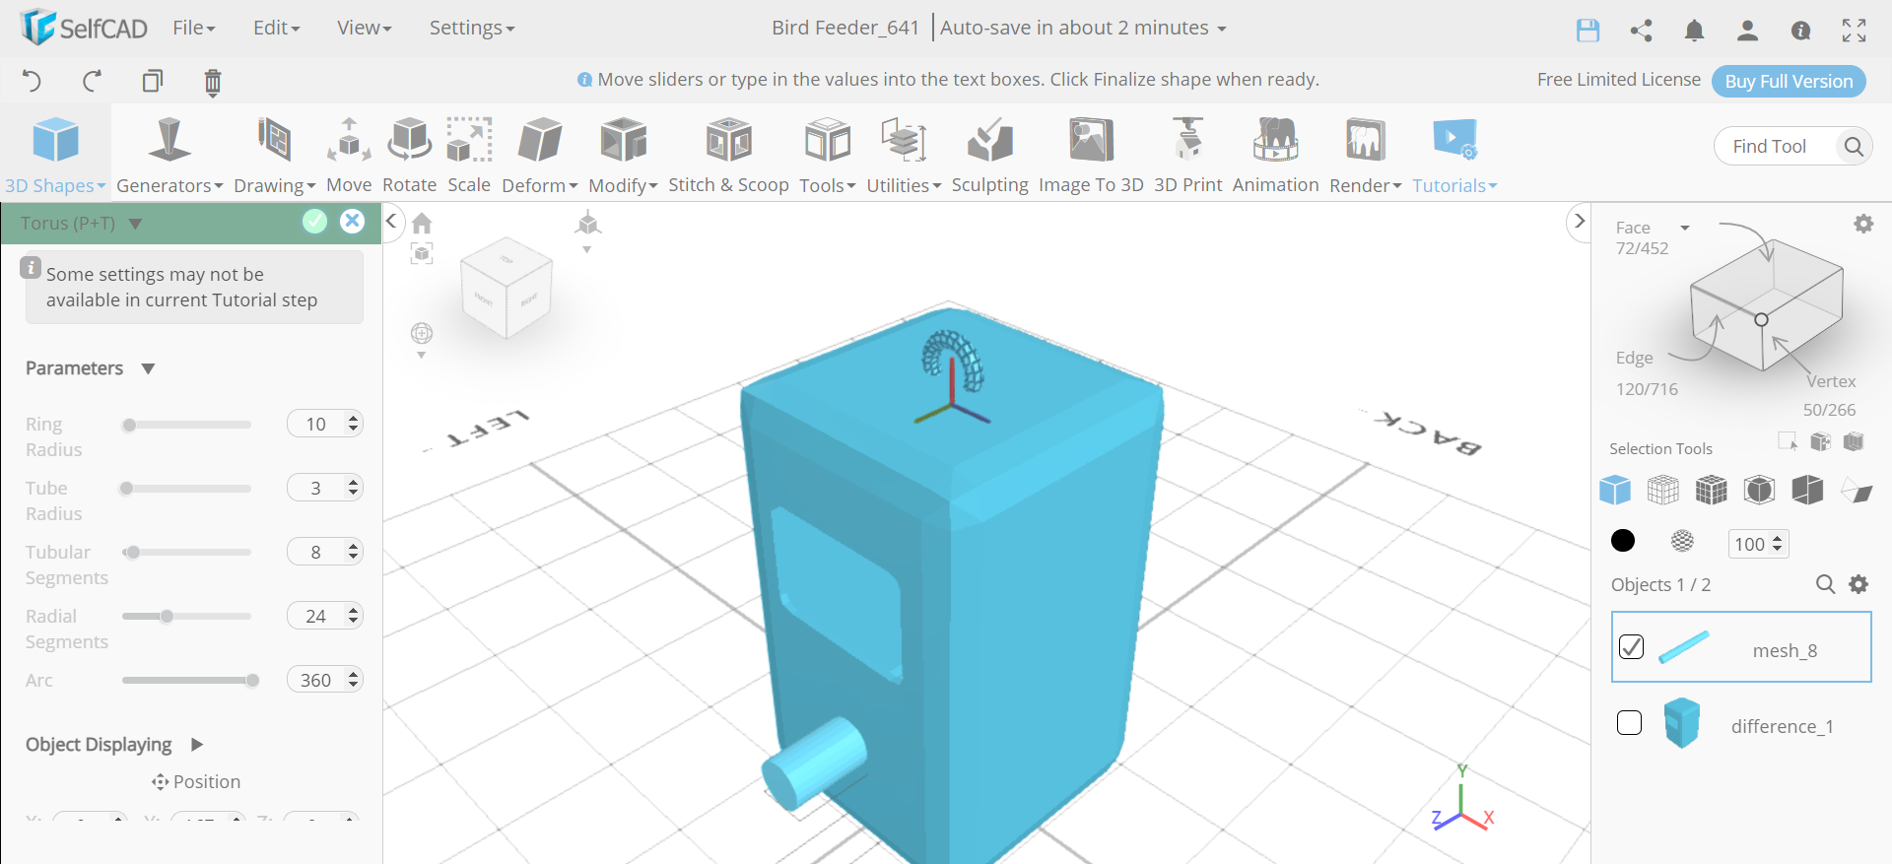Open the user account icon

1747,30
